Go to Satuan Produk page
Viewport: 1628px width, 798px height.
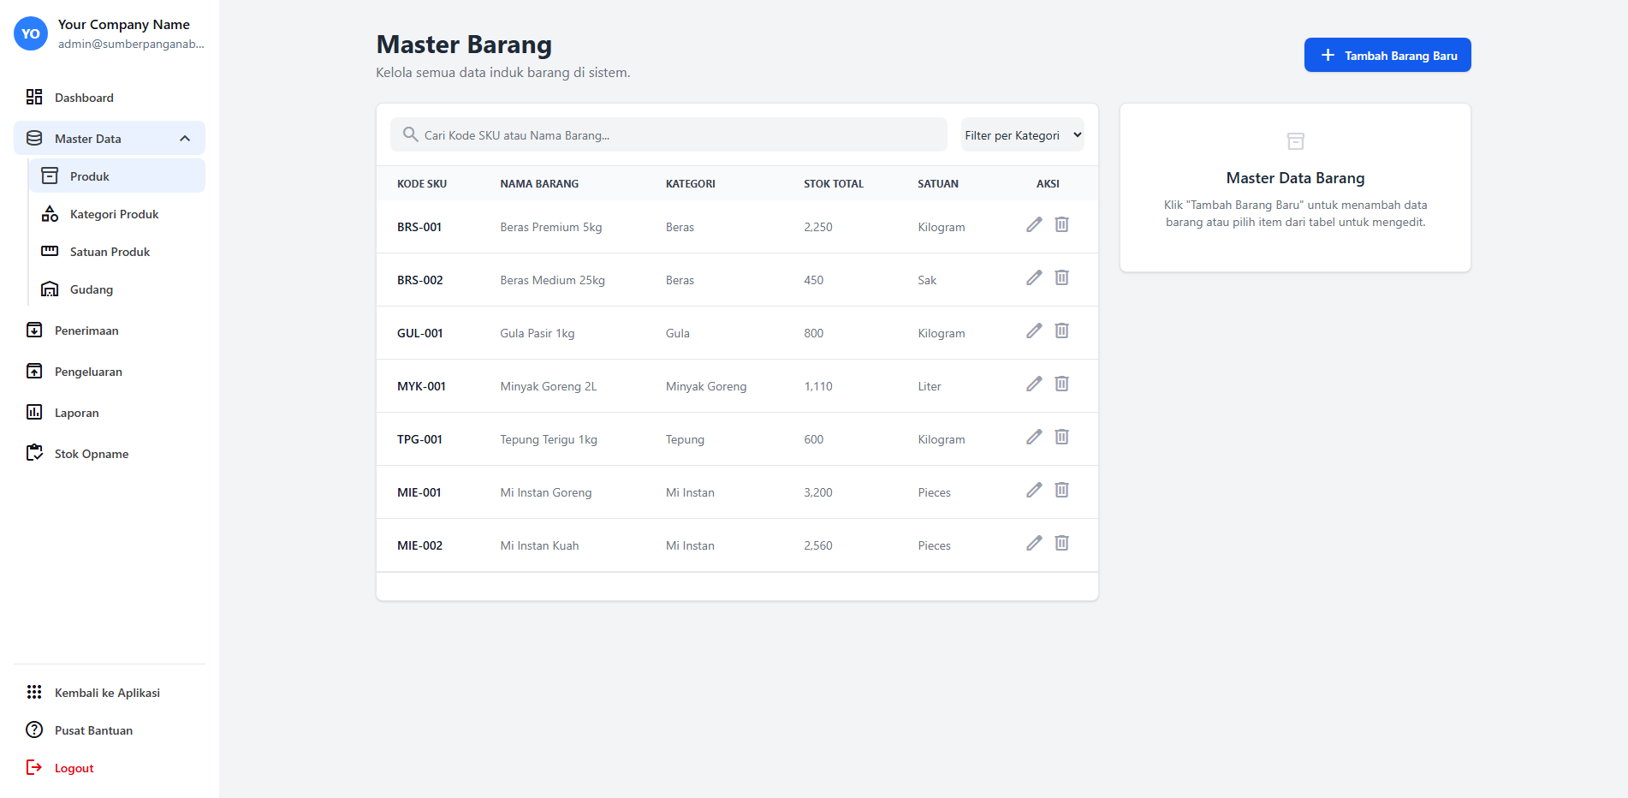pyautogui.click(x=110, y=252)
